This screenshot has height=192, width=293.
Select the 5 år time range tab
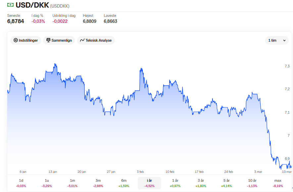pyautogui.click(x=226, y=183)
